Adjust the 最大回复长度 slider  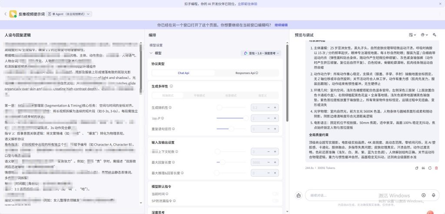(232, 162)
